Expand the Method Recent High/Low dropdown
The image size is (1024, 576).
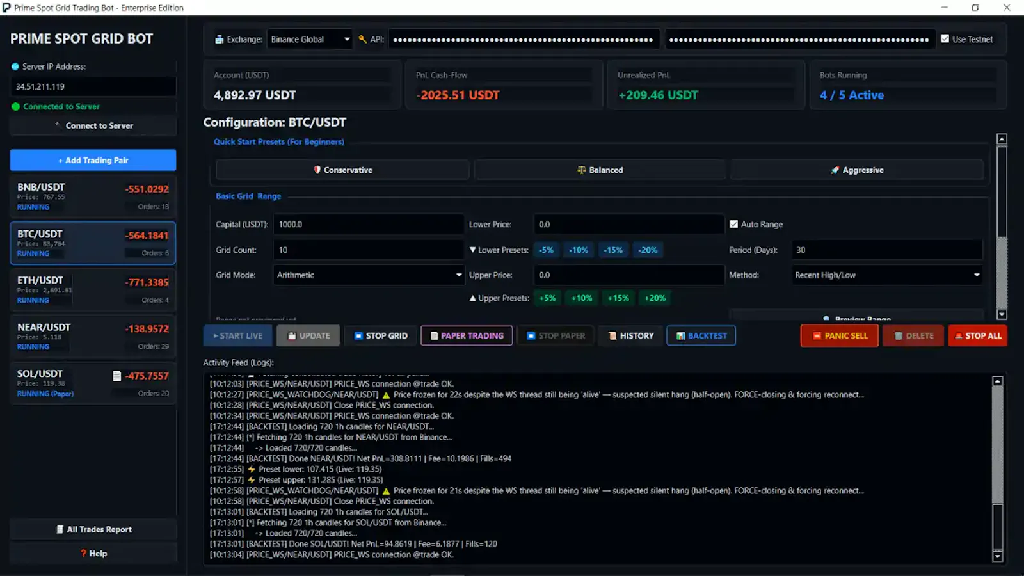click(887, 275)
